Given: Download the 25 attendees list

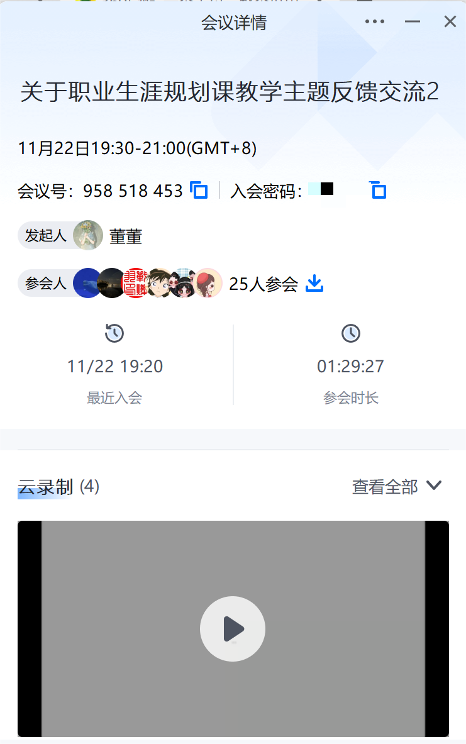Looking at the screenshot, I should coord(314,283).
